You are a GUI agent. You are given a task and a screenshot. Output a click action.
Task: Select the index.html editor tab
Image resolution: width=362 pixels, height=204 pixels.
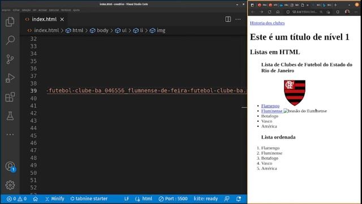click(44, 19)
